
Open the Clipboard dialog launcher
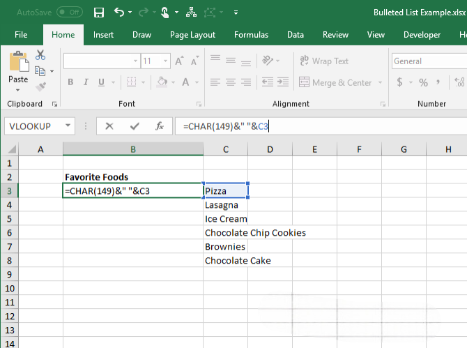click(54, 104)
